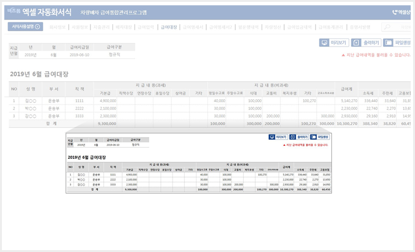This screenshot has width=415, height=252.
Task: Click the 복지후생 column header in the main table
Action: coord(290,93)
